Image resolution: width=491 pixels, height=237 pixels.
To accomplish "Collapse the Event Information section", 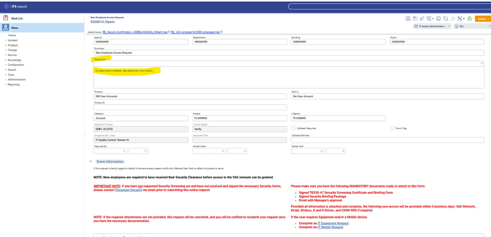I will click(90, 161).
